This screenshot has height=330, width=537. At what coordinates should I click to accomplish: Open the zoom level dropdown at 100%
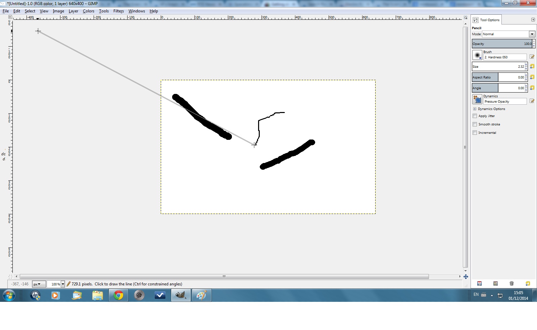[63, 284]
